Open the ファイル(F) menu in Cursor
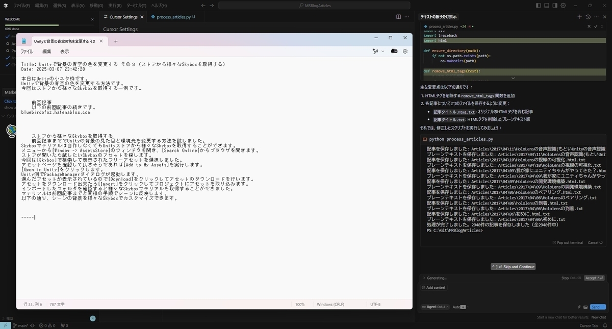Image resolution: width=612 pixels, height=329 pixels. pos(21,5)
